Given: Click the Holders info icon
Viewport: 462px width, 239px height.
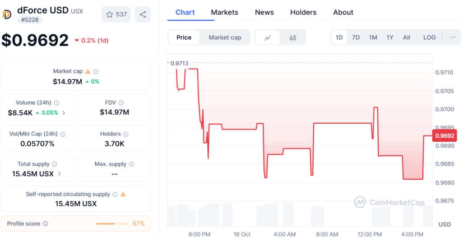Looking at the screenshot, I should (x=126, y=134).
